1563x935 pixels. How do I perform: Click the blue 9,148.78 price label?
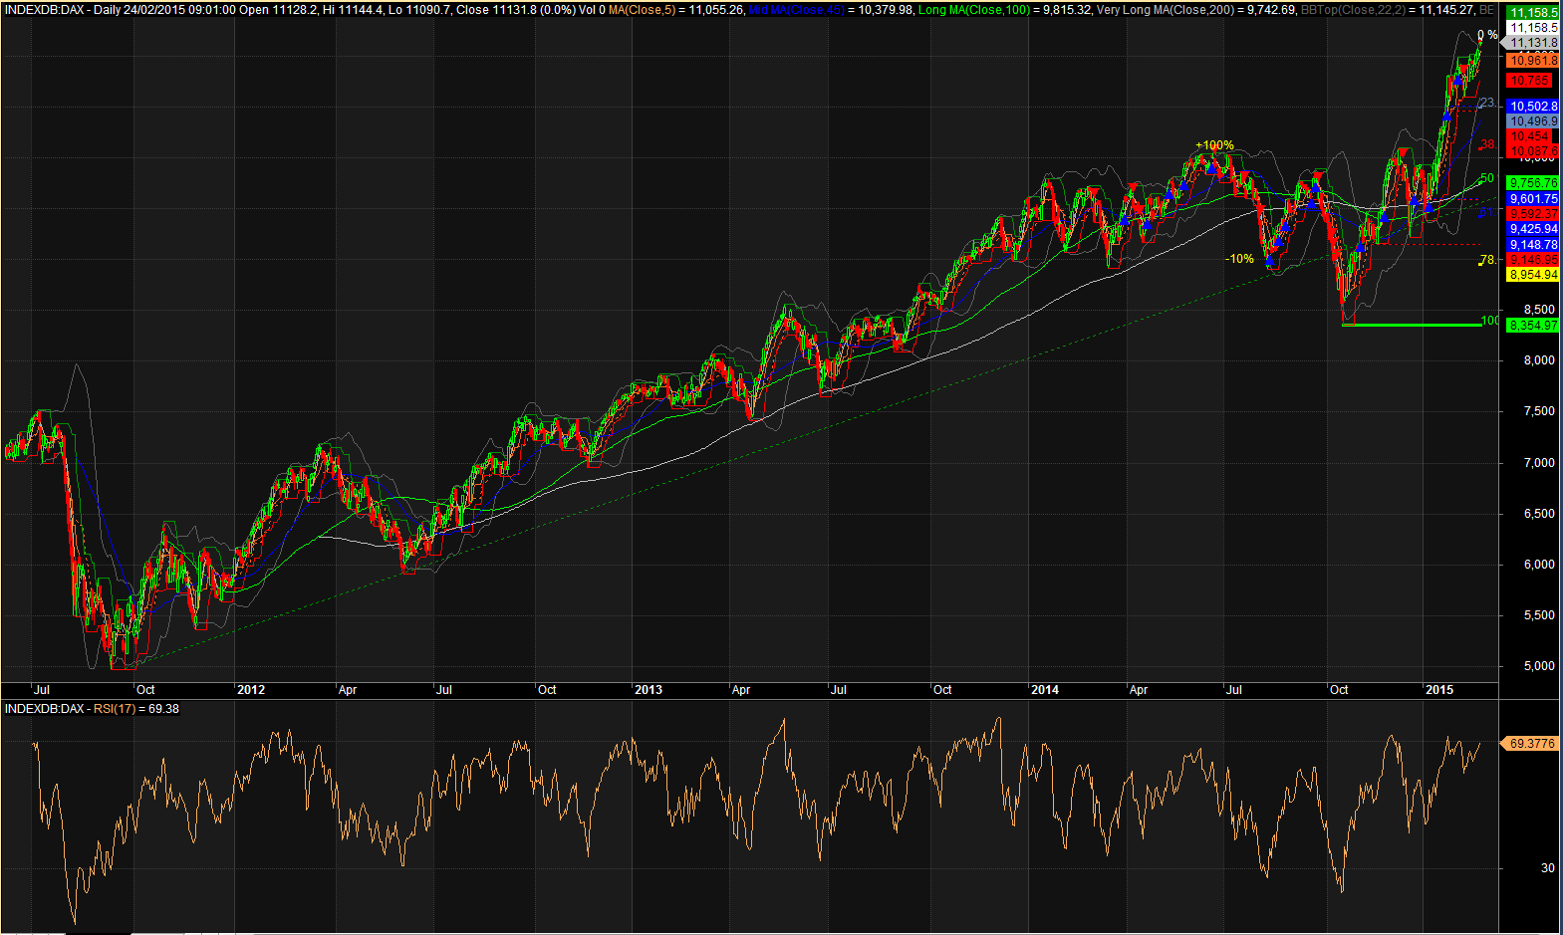pyautogui.click(x=1533, y=245)
